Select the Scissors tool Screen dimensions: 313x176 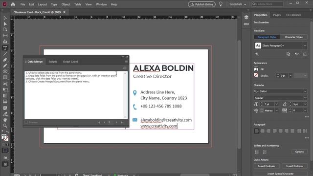click(x=5, y=84)
